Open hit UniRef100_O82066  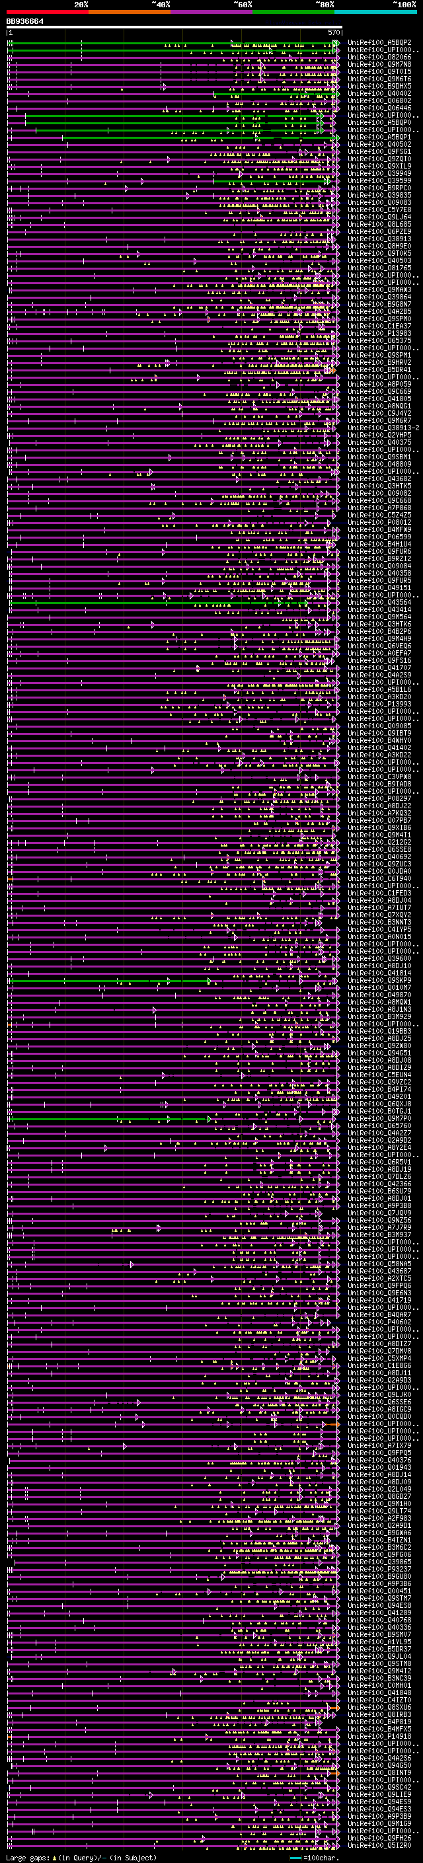click(379, 57)
